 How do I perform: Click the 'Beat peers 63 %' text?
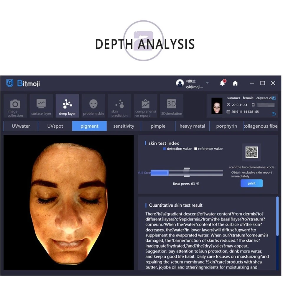click(186, 184)
